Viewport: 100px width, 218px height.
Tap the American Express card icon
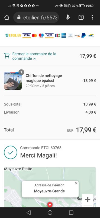pyautogui.click(x=64, y=35)
